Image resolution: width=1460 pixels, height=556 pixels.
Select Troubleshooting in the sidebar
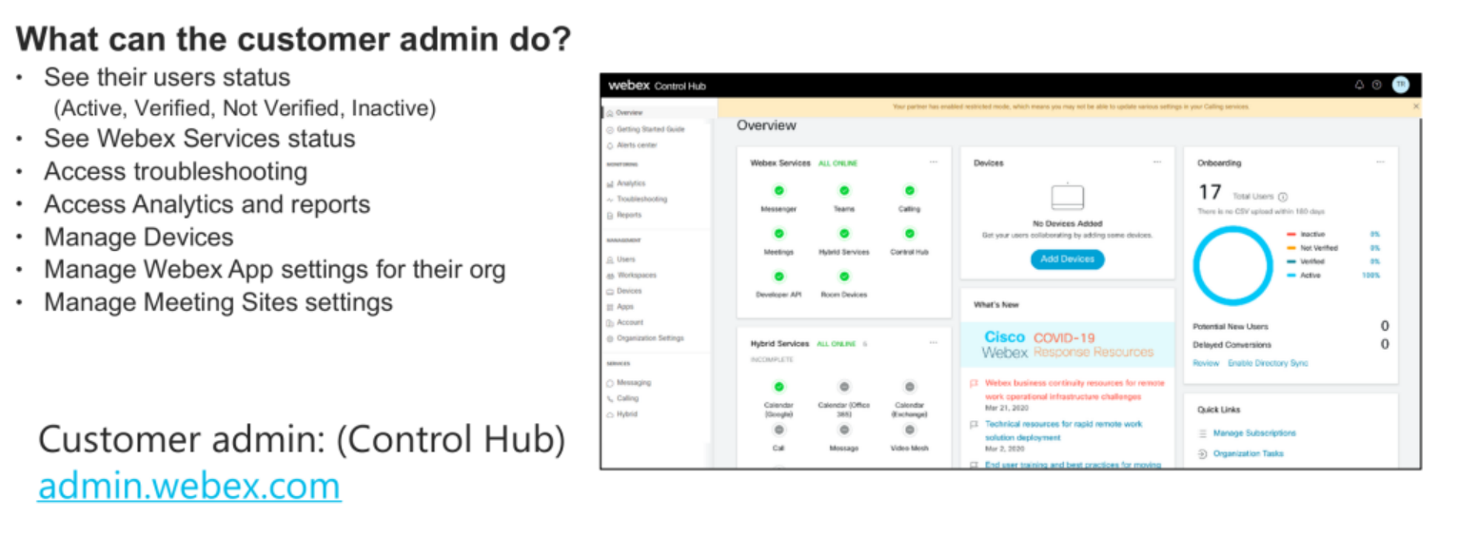pos(641,200)
